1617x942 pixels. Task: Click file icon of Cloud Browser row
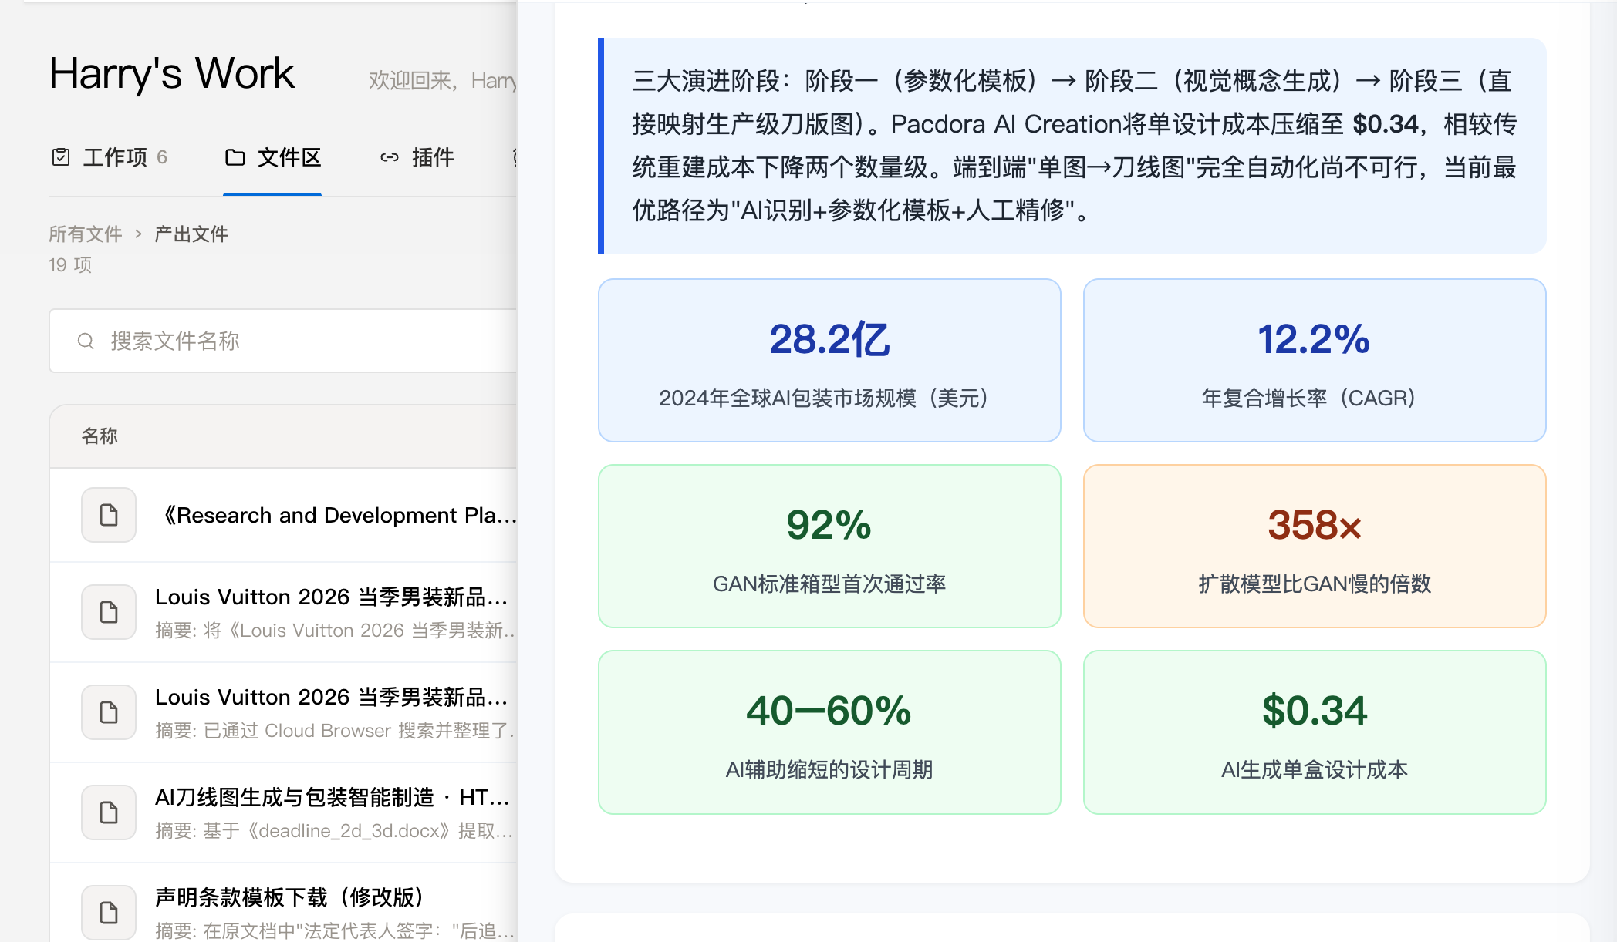(x=109, y=712)
